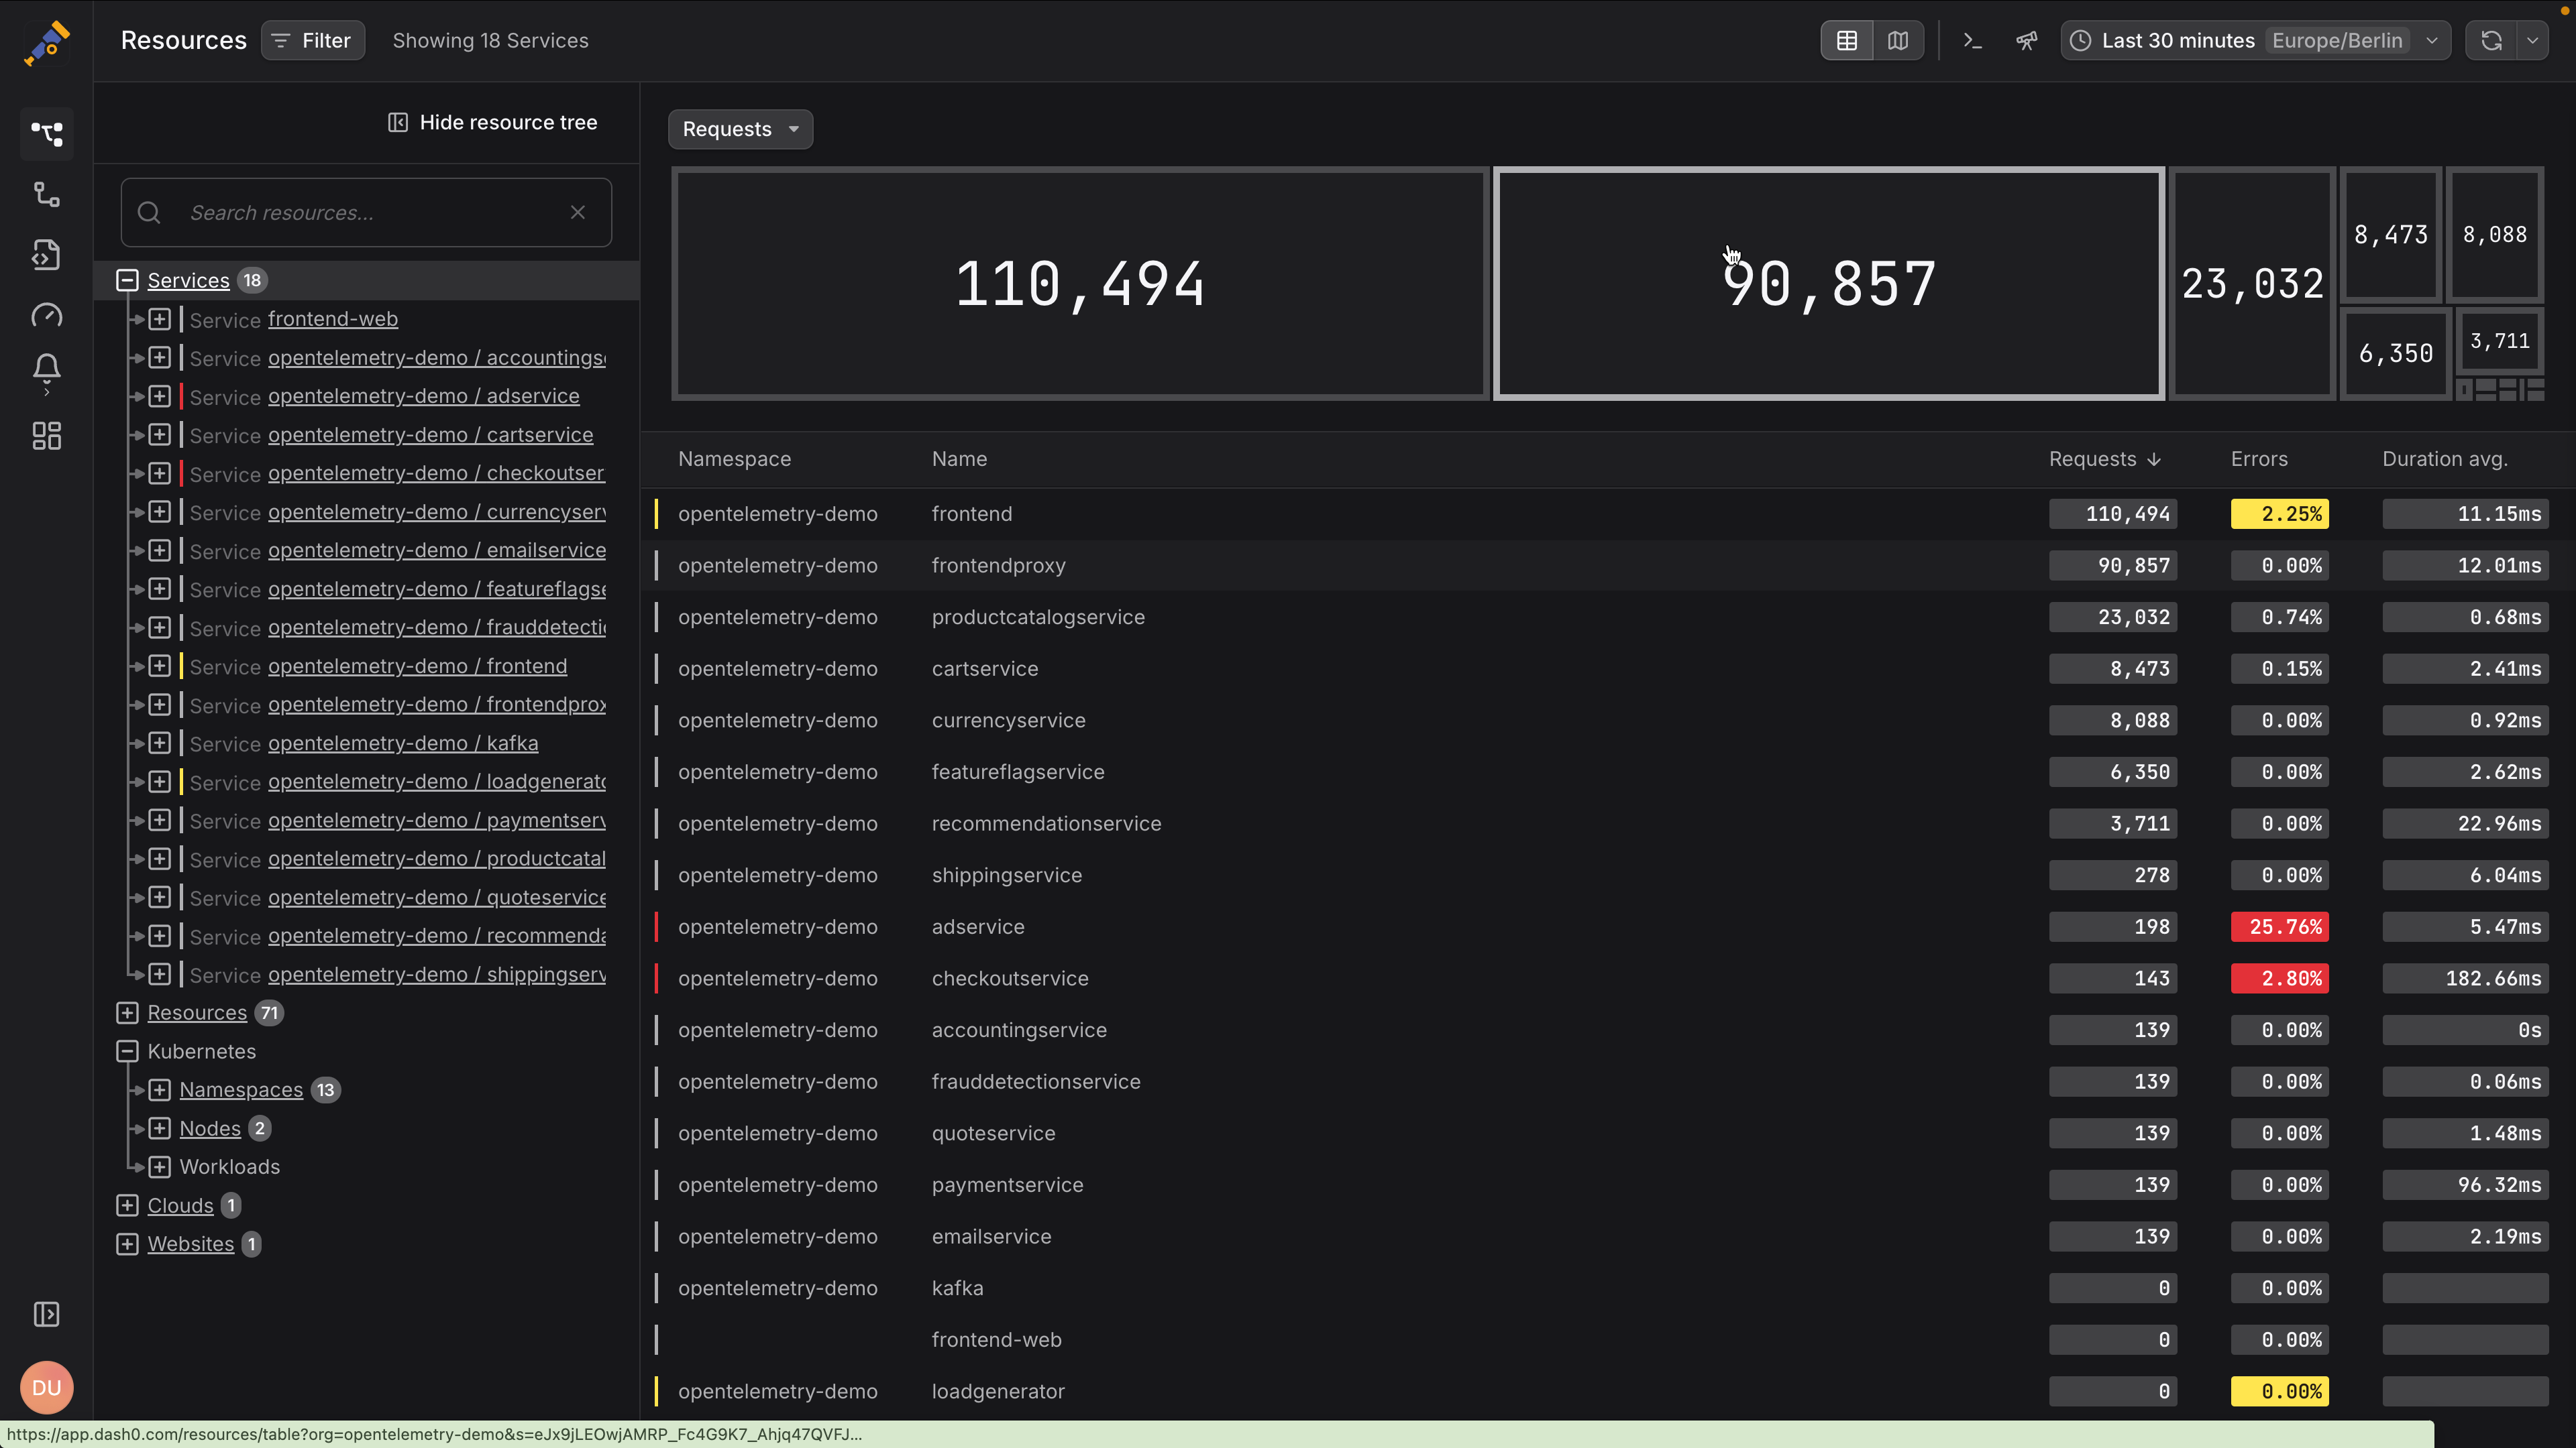Open the query terminal icon in top bar

(1972, 41)
